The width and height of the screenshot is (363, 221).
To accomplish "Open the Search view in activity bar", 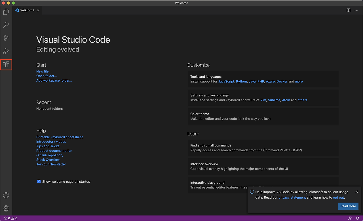I will click(x=6, y=25).
